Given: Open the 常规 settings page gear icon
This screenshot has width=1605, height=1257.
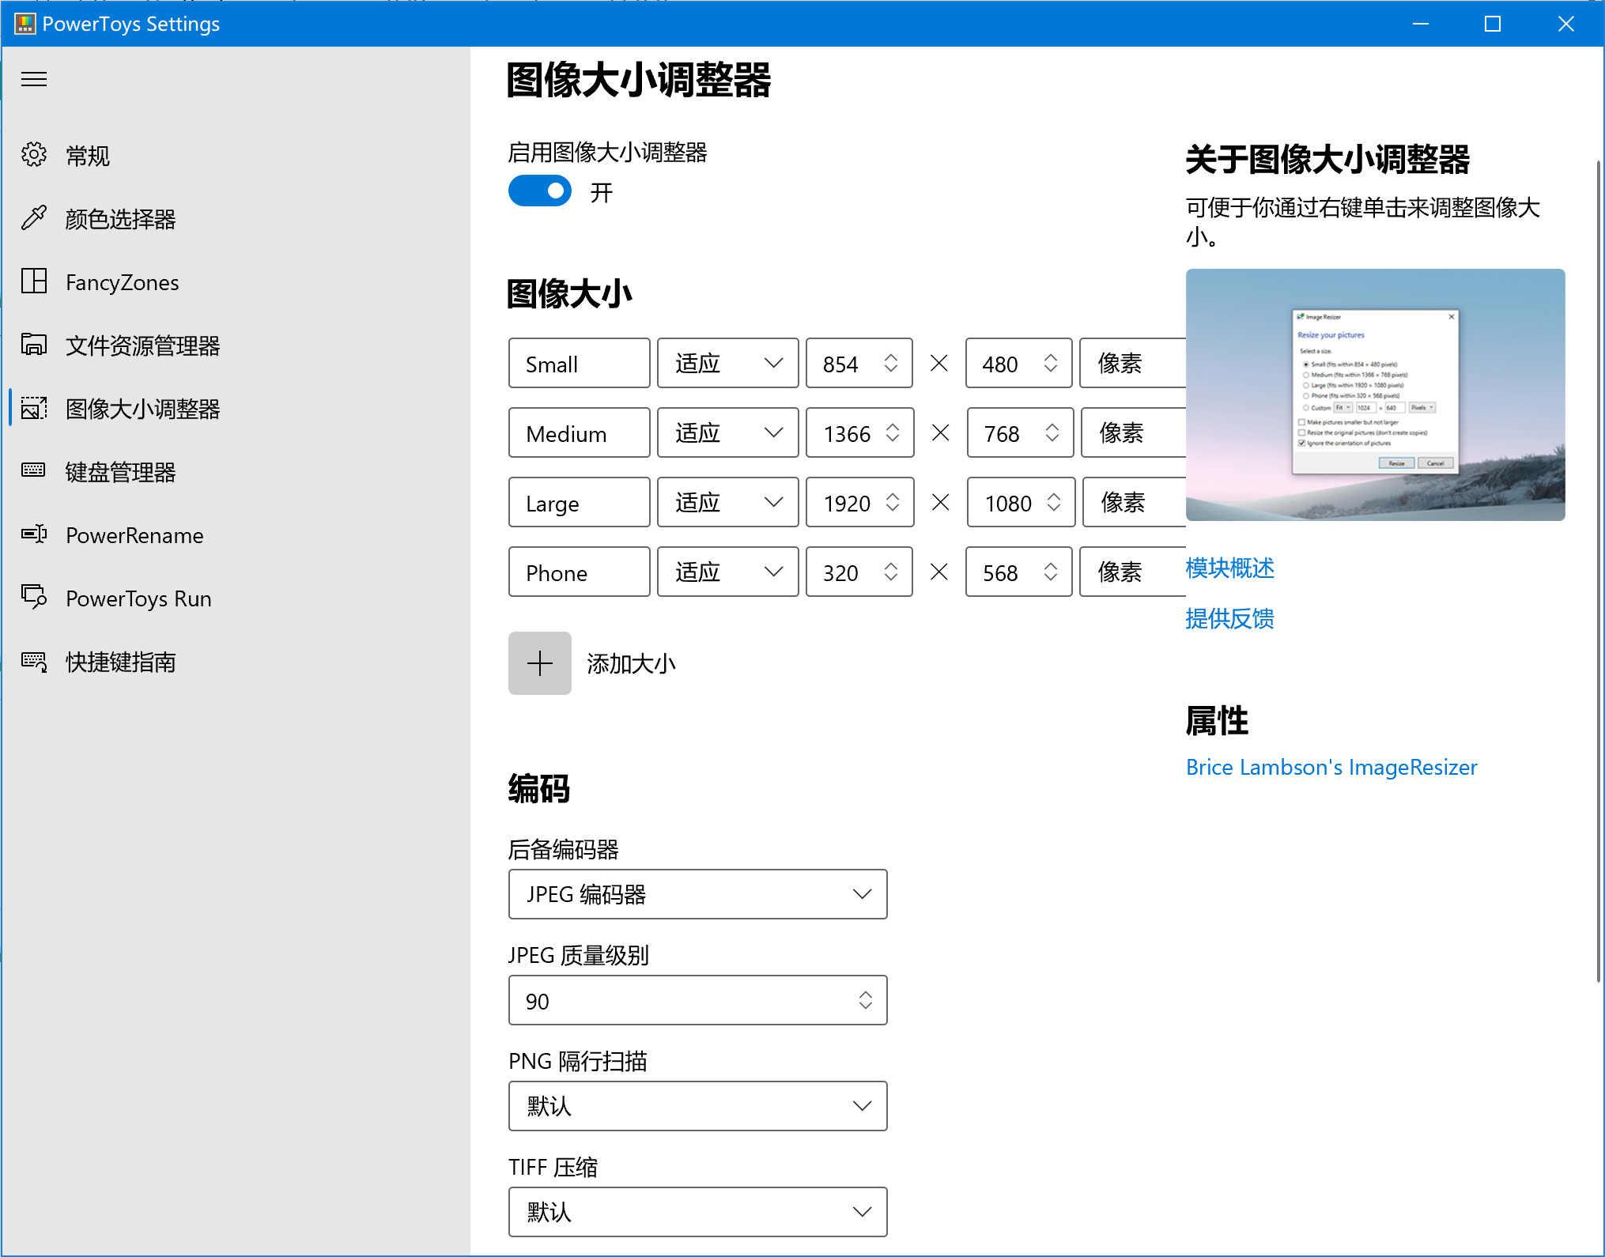Looking at the screenshot, I should coord(34,155).
